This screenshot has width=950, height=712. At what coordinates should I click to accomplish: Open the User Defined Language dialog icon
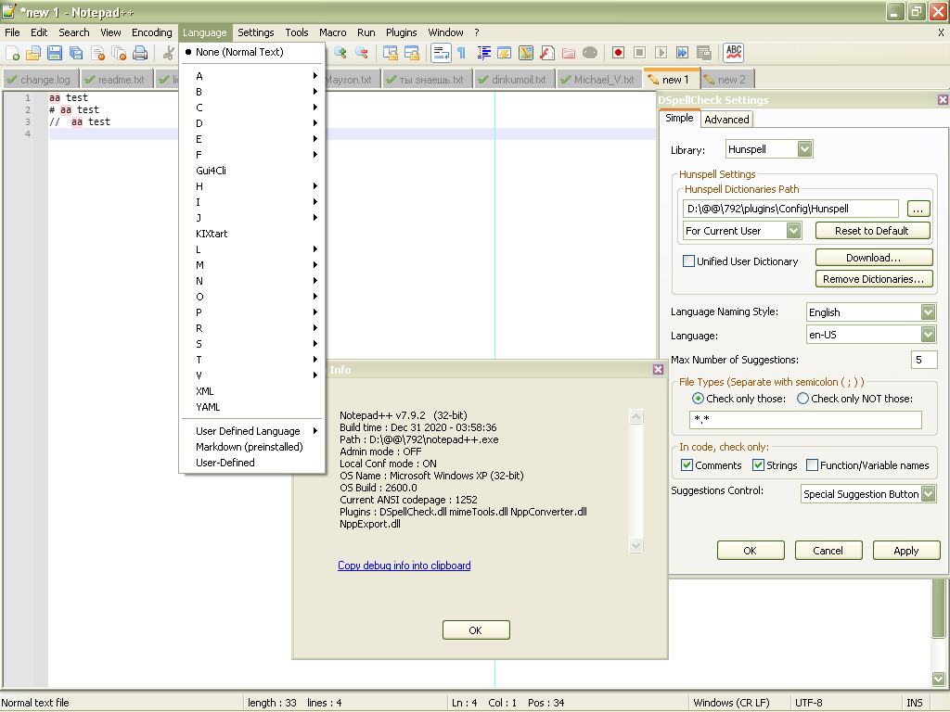coord(504,53)
